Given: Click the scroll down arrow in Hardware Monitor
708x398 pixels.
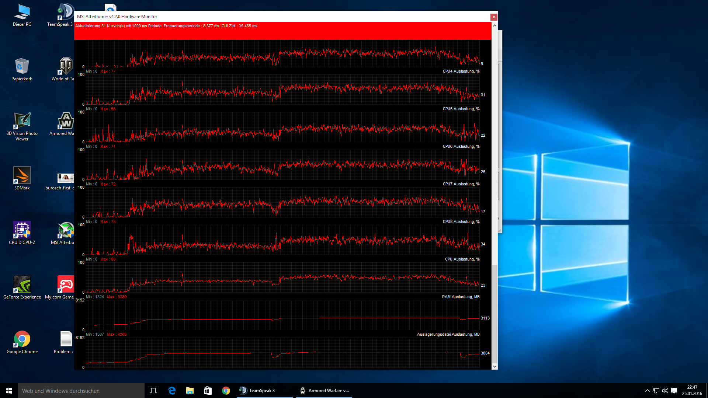Looking at the screenshot, I should (x=494, y=367).
